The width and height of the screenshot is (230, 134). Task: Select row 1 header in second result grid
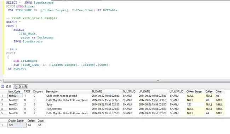pyautogui.click(x=4, y=125)
